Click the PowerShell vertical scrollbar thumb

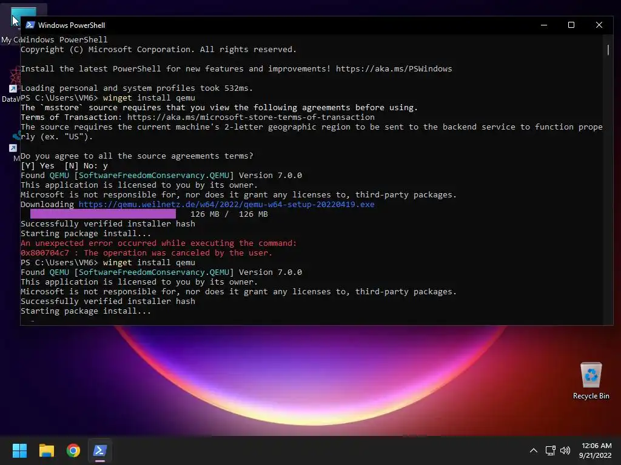coord(608,50)
